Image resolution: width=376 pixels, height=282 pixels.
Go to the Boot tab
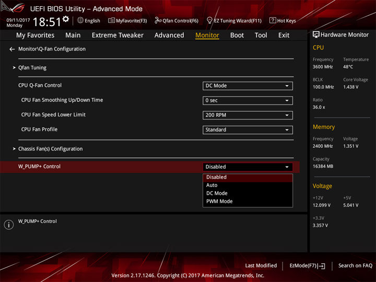237,35
